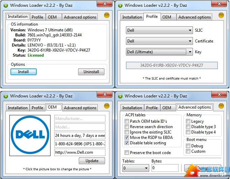Image resolution: width=230 pixels, height=179 pixels.
Task: Click green app icon in Advanced options window title
Action: pyautogui.click(x=120, y=96)
